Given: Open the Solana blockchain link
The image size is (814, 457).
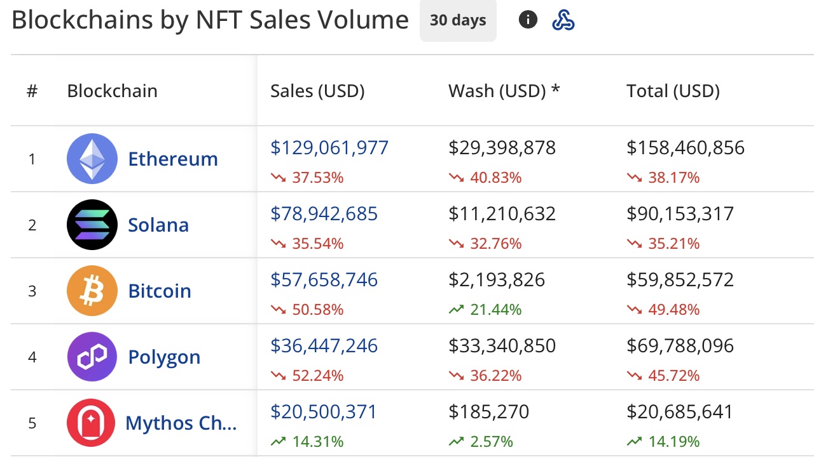Looking at the screenshot, I should (158, 225).
